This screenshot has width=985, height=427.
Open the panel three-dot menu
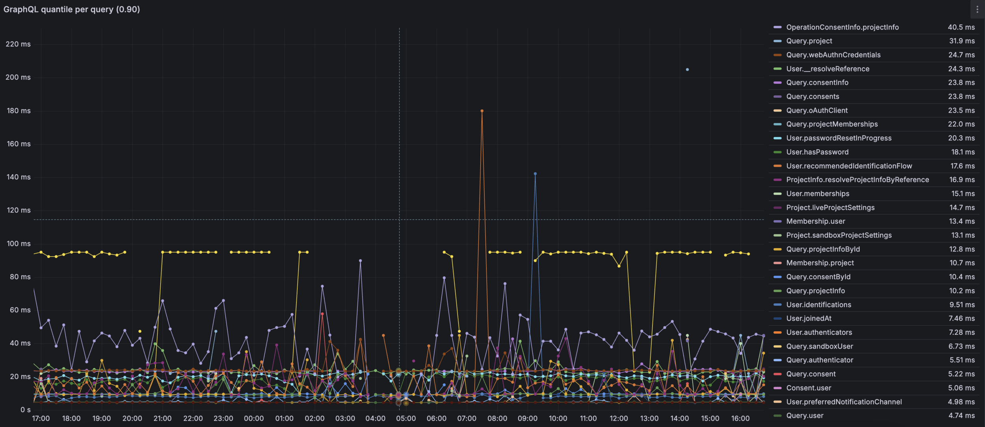point(977,9)
